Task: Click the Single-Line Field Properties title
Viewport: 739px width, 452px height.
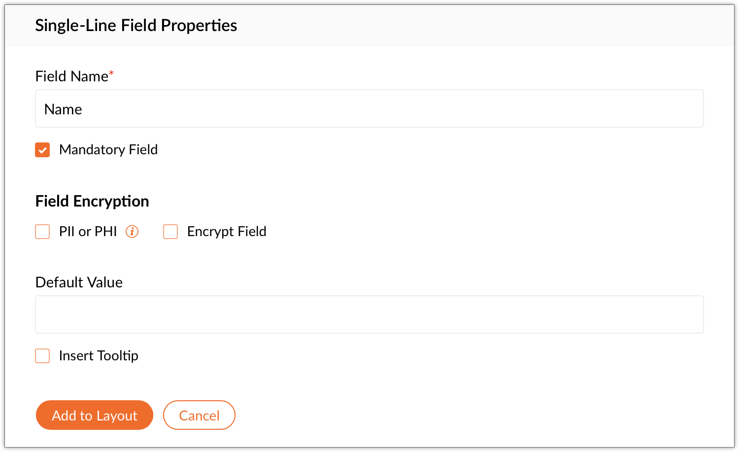Action: click(136, 25)
